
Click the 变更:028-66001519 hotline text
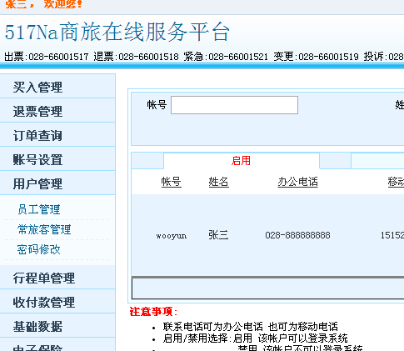point(316,57)
